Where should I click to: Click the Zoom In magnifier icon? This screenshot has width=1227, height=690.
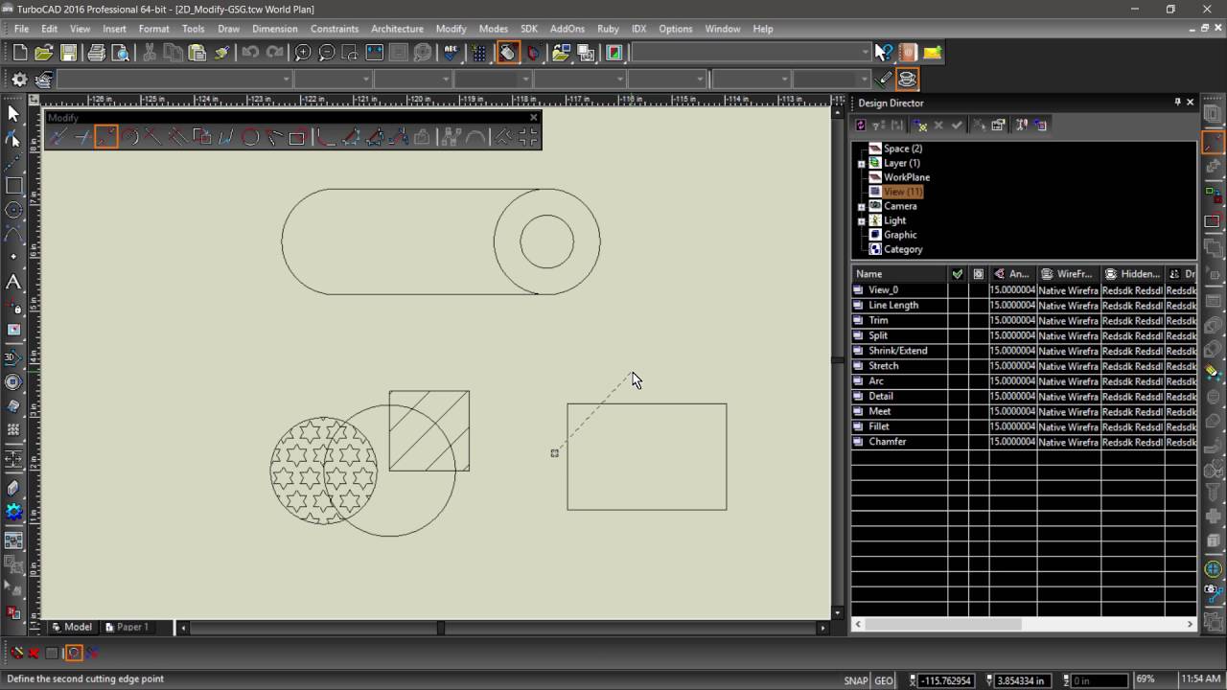coord(303,53)
